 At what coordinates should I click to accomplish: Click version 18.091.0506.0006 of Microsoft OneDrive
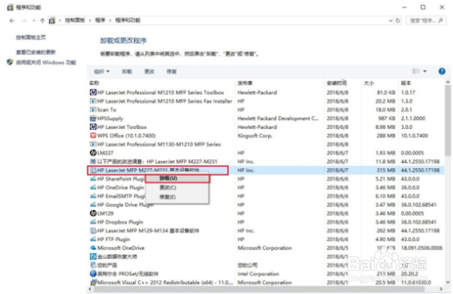pyautogui.click(x=421, y=247)
